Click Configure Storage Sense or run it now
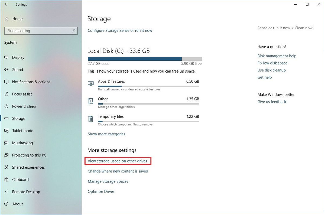325x215 pixels. tap(120, 30)
